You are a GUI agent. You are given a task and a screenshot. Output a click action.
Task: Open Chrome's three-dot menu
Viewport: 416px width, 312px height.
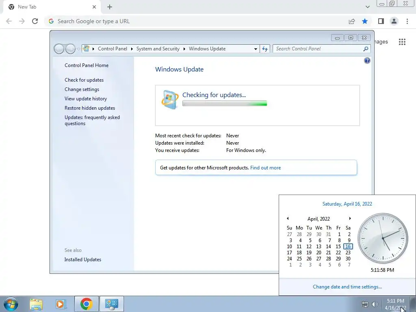[x=407, y=21]
